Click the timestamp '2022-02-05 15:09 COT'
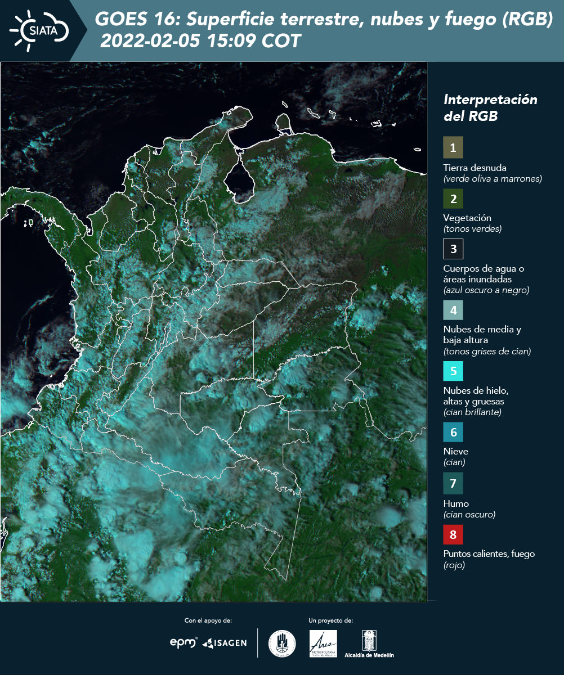Image resolution: width=564 pixels, height=675 pixels. click(200, 41)
